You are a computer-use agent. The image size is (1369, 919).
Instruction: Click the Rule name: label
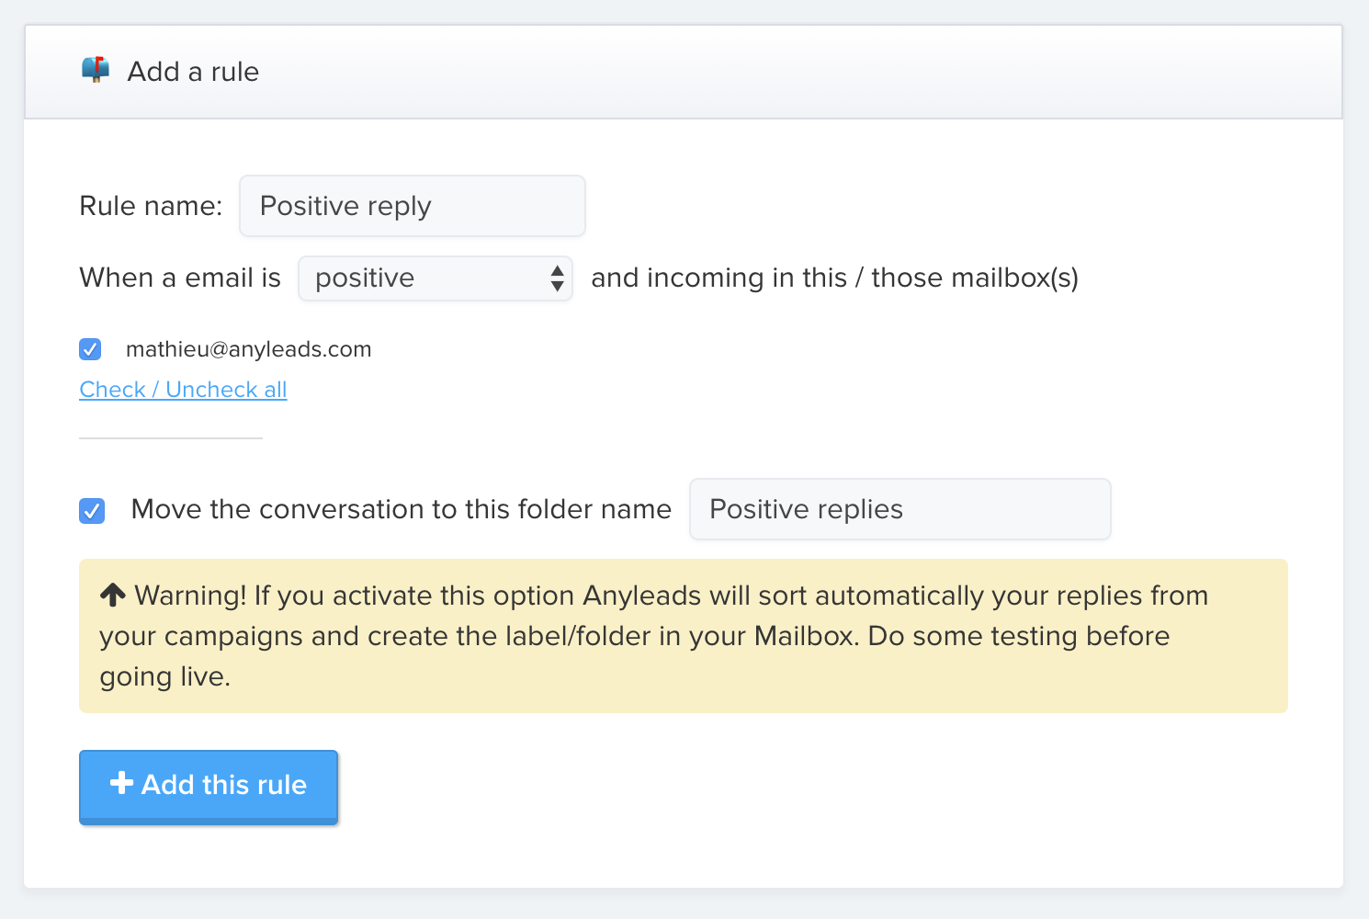pyautogui.click(x=151, y=206)
